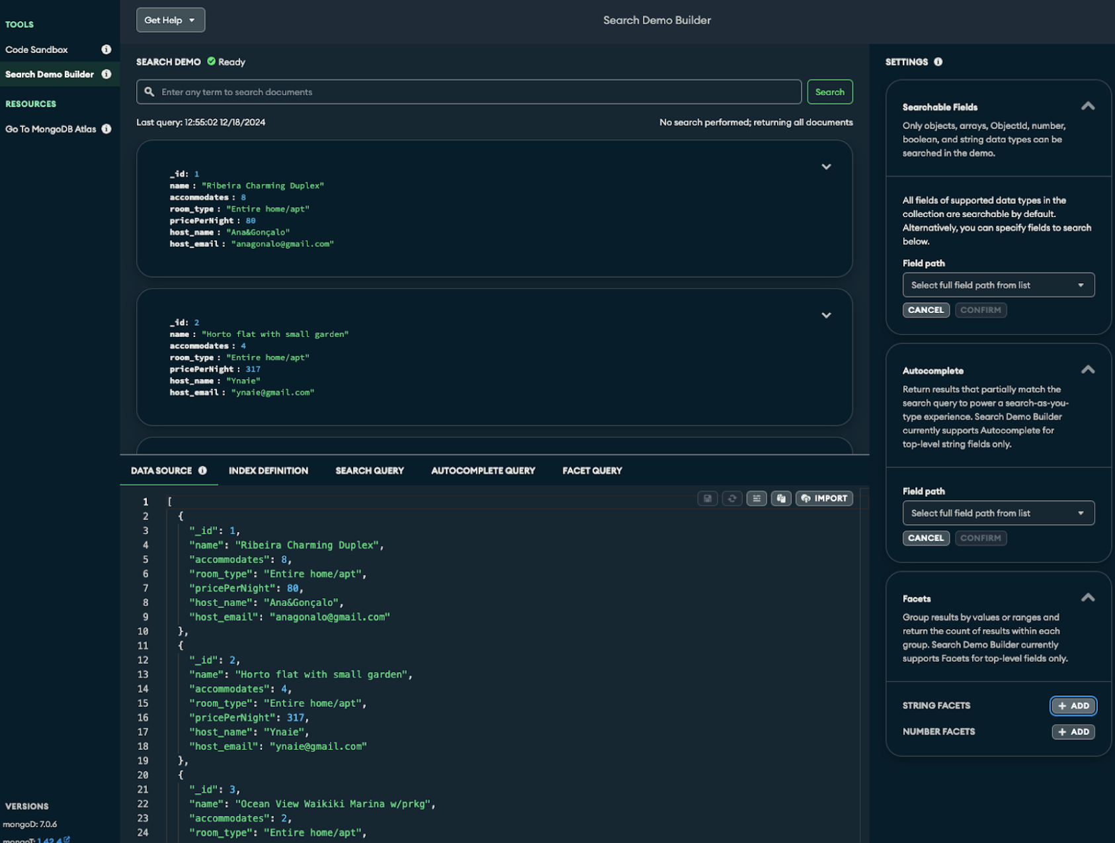
Task: Click the info icon on the DATA SOURCE tab
Action: [202, 470]
